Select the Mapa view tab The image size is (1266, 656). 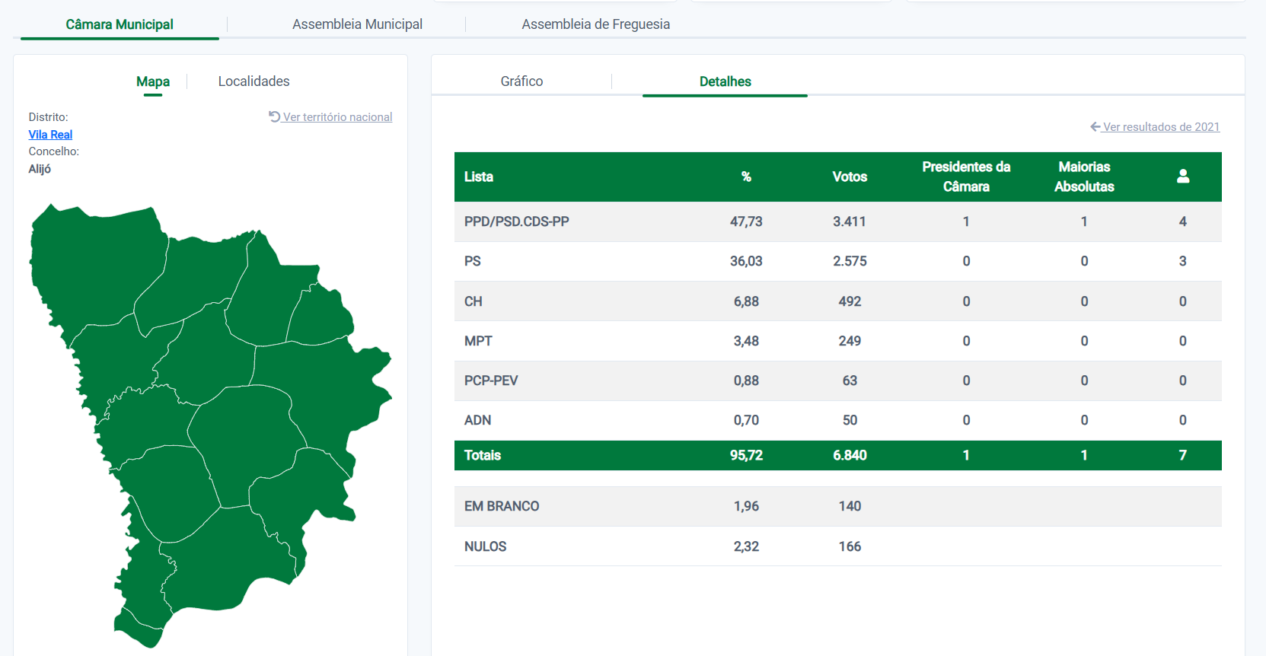(153, 81)
